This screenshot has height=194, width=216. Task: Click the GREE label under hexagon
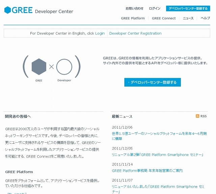pos(39,81)
